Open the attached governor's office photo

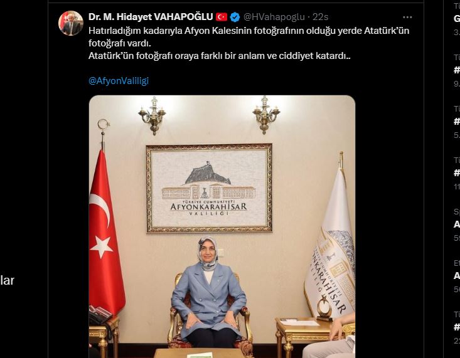222,226
